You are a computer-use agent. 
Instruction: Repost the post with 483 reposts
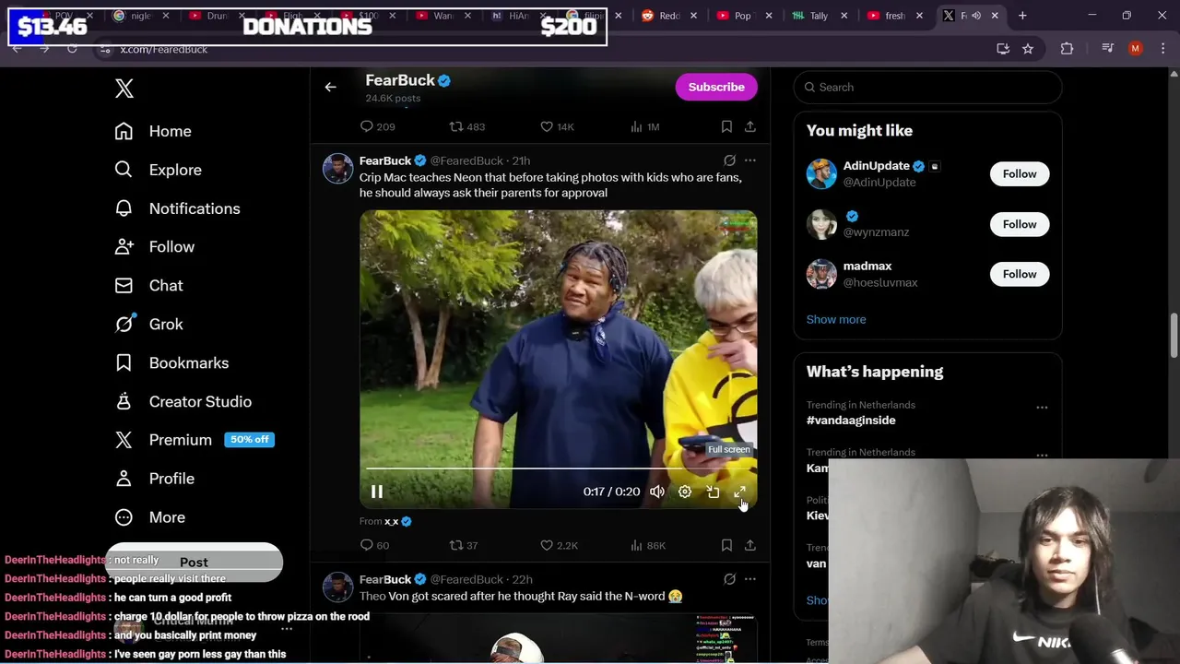pos(466,126)
